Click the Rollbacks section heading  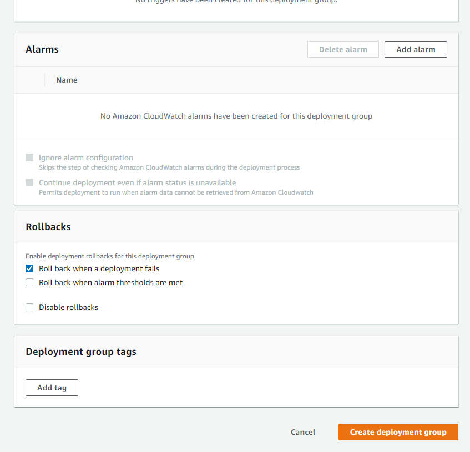pos(48,227)
